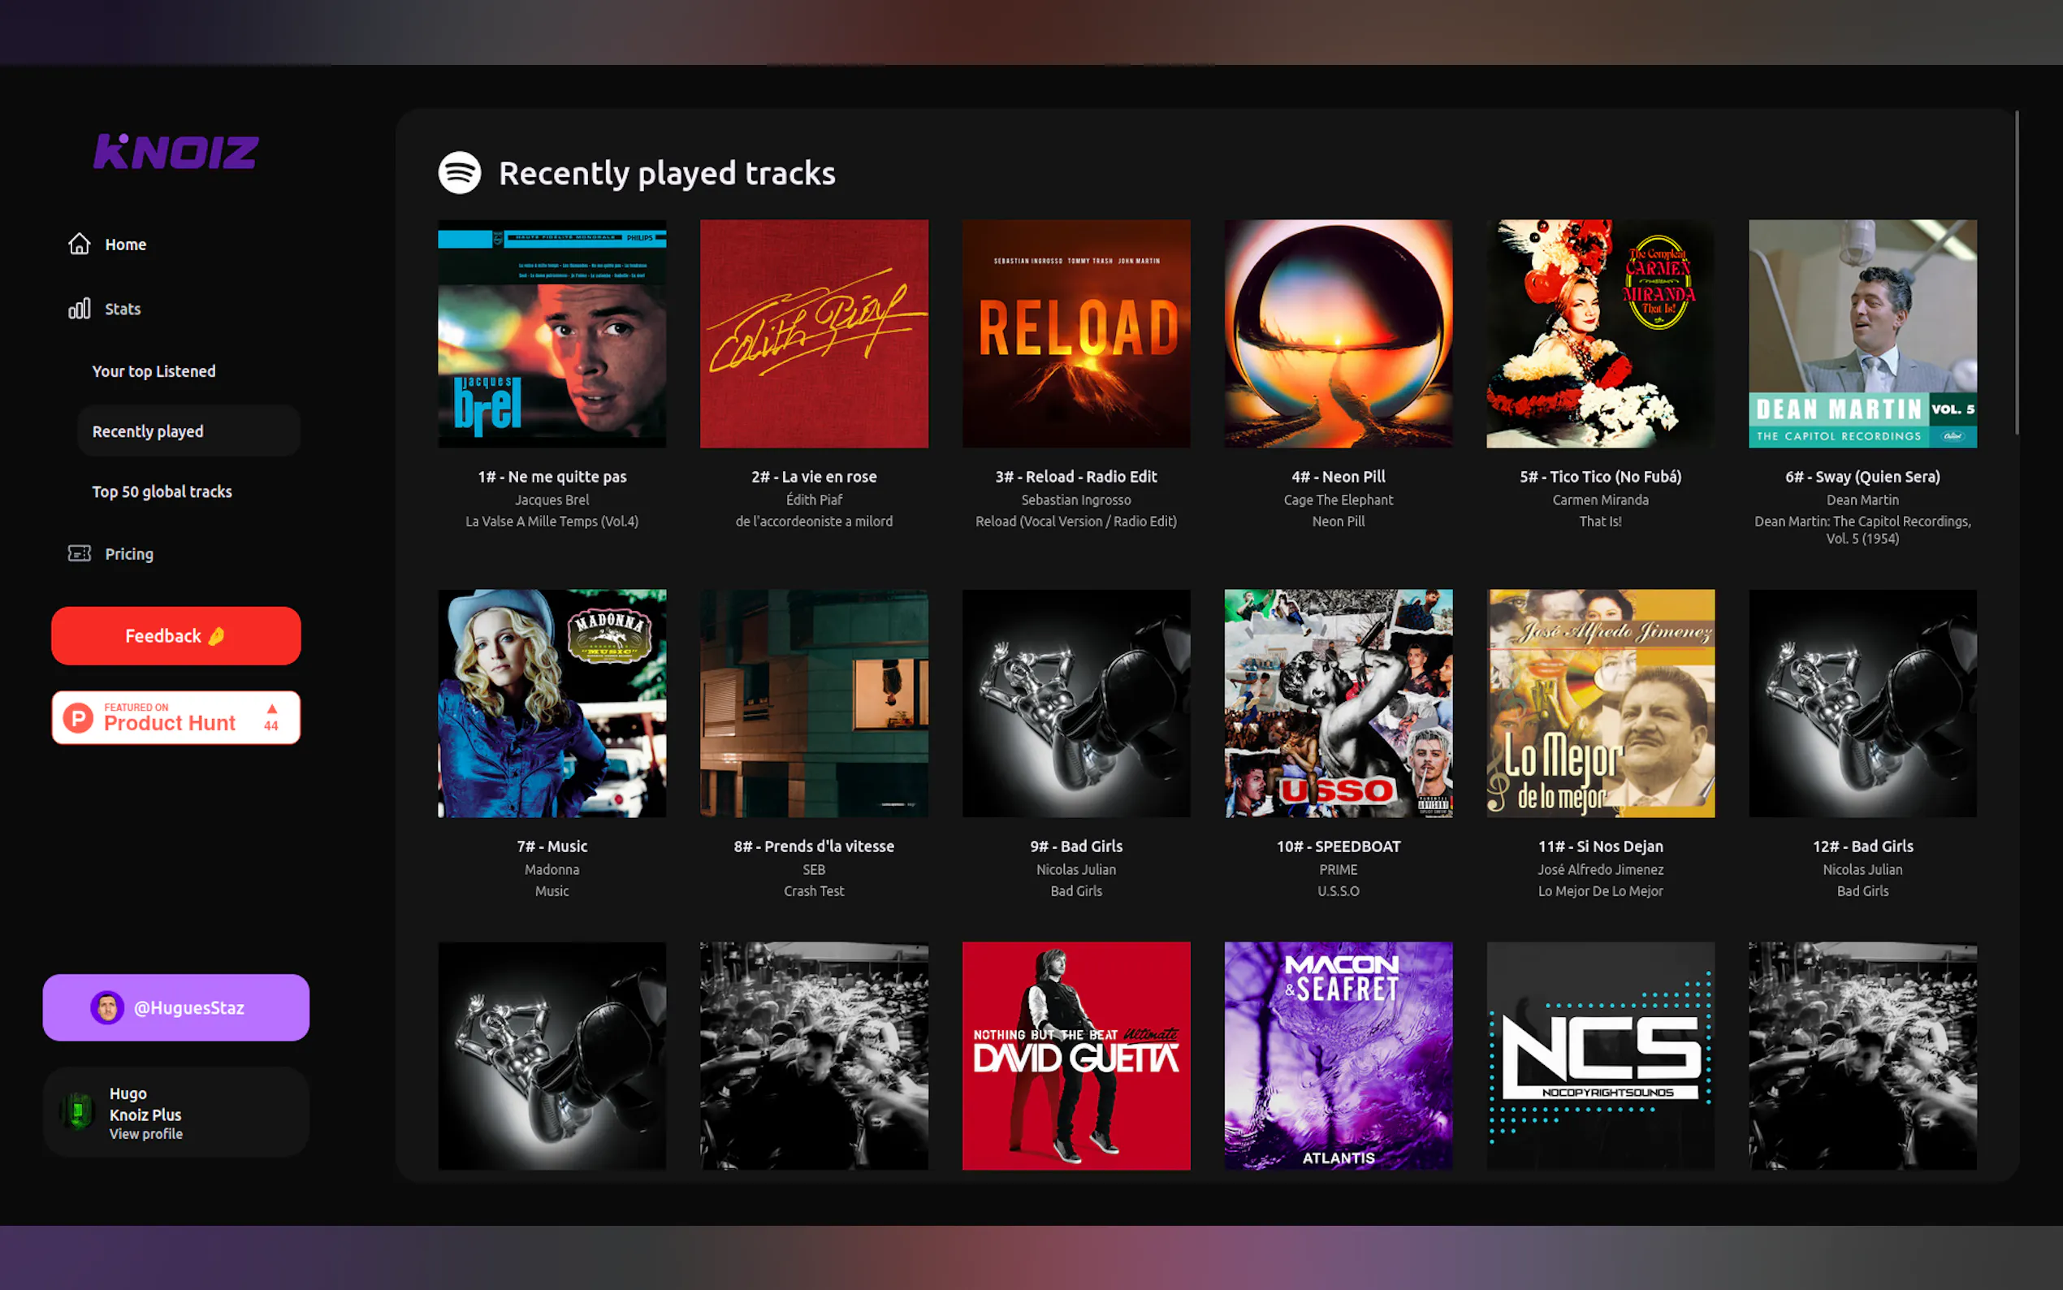Click the @HuguesStaz avatar picture
Viewport: 2063px width, 1290px height.
point(107,1007)
